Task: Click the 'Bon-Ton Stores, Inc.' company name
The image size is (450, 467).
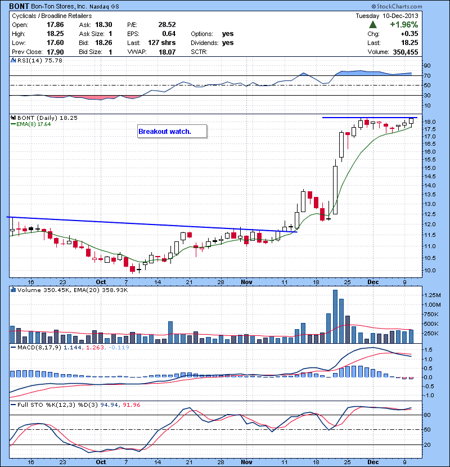Action: [59, 6]
